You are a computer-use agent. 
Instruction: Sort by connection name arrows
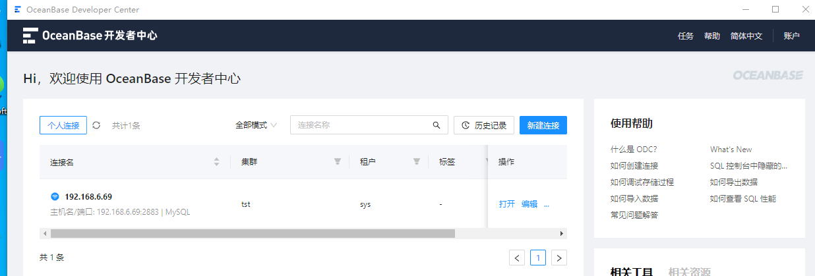tap(216, 162)
